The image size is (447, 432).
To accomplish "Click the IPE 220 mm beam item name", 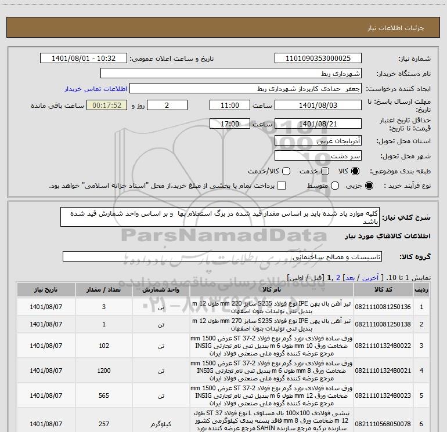I will click(272, 307).
